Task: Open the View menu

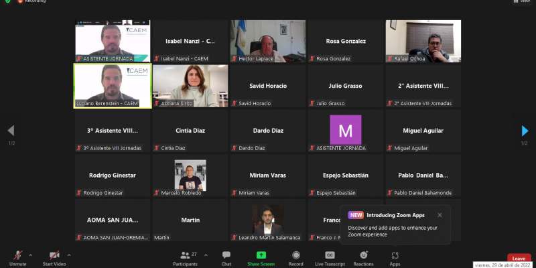Action: pos(523,1)
